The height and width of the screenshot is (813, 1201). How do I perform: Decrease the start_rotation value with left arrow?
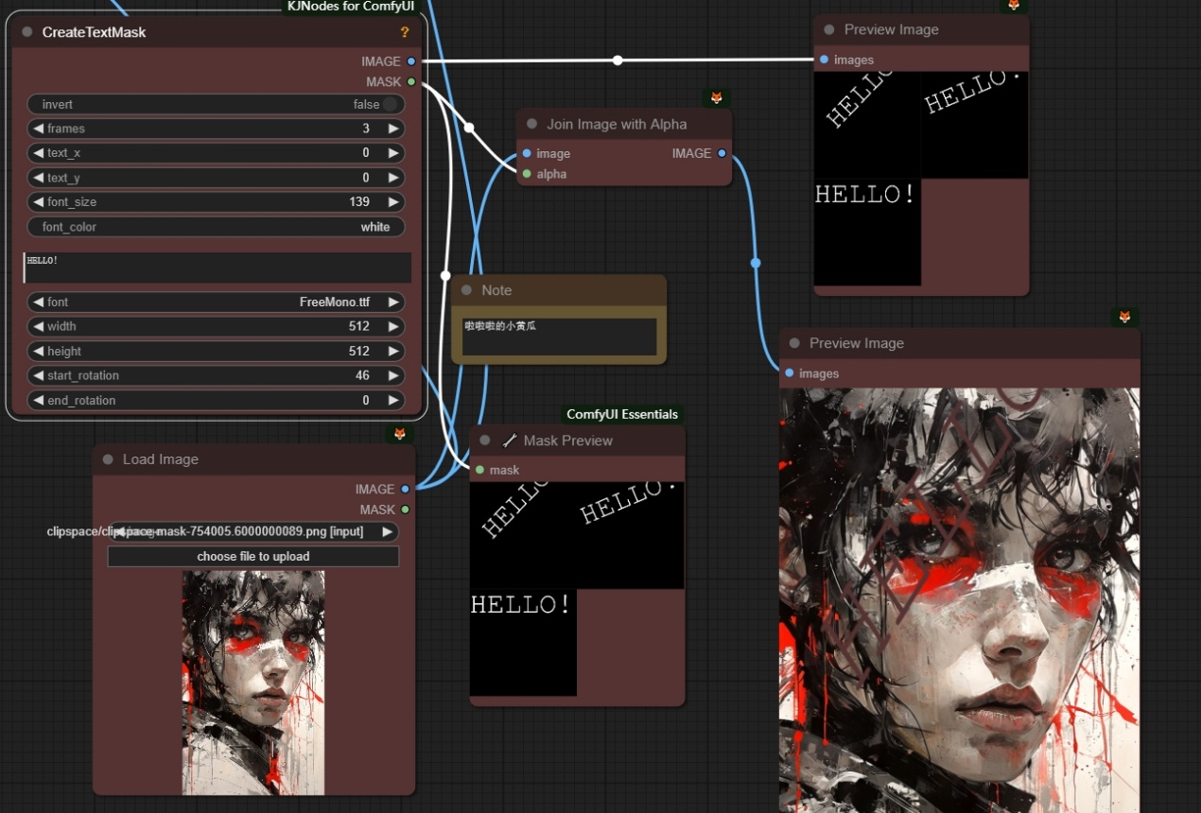(x=39, y=376)
